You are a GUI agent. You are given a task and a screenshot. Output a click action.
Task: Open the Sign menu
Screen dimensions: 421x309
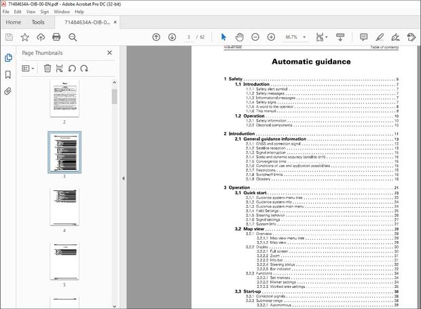(45, 12)
